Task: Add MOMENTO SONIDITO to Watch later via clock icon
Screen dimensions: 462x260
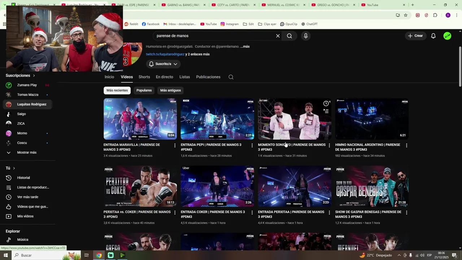Action: point(326,104)
